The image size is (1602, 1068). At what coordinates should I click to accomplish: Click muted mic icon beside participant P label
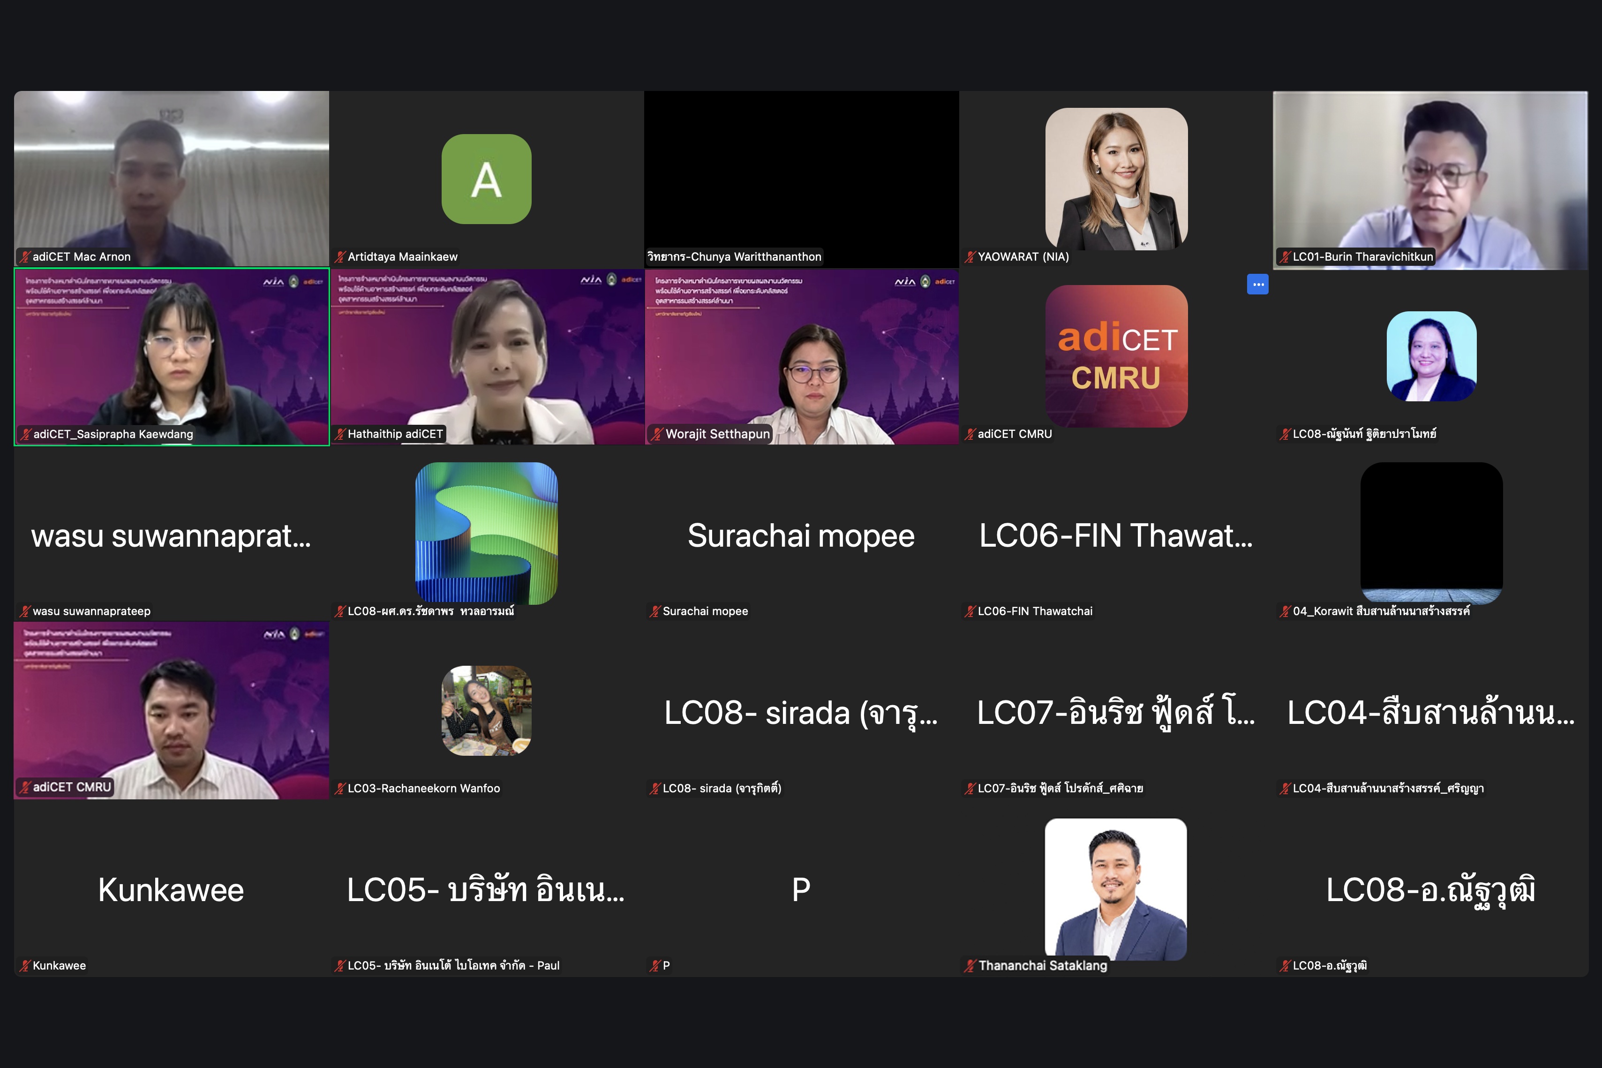pyautogui.click(x=654, y=965)
